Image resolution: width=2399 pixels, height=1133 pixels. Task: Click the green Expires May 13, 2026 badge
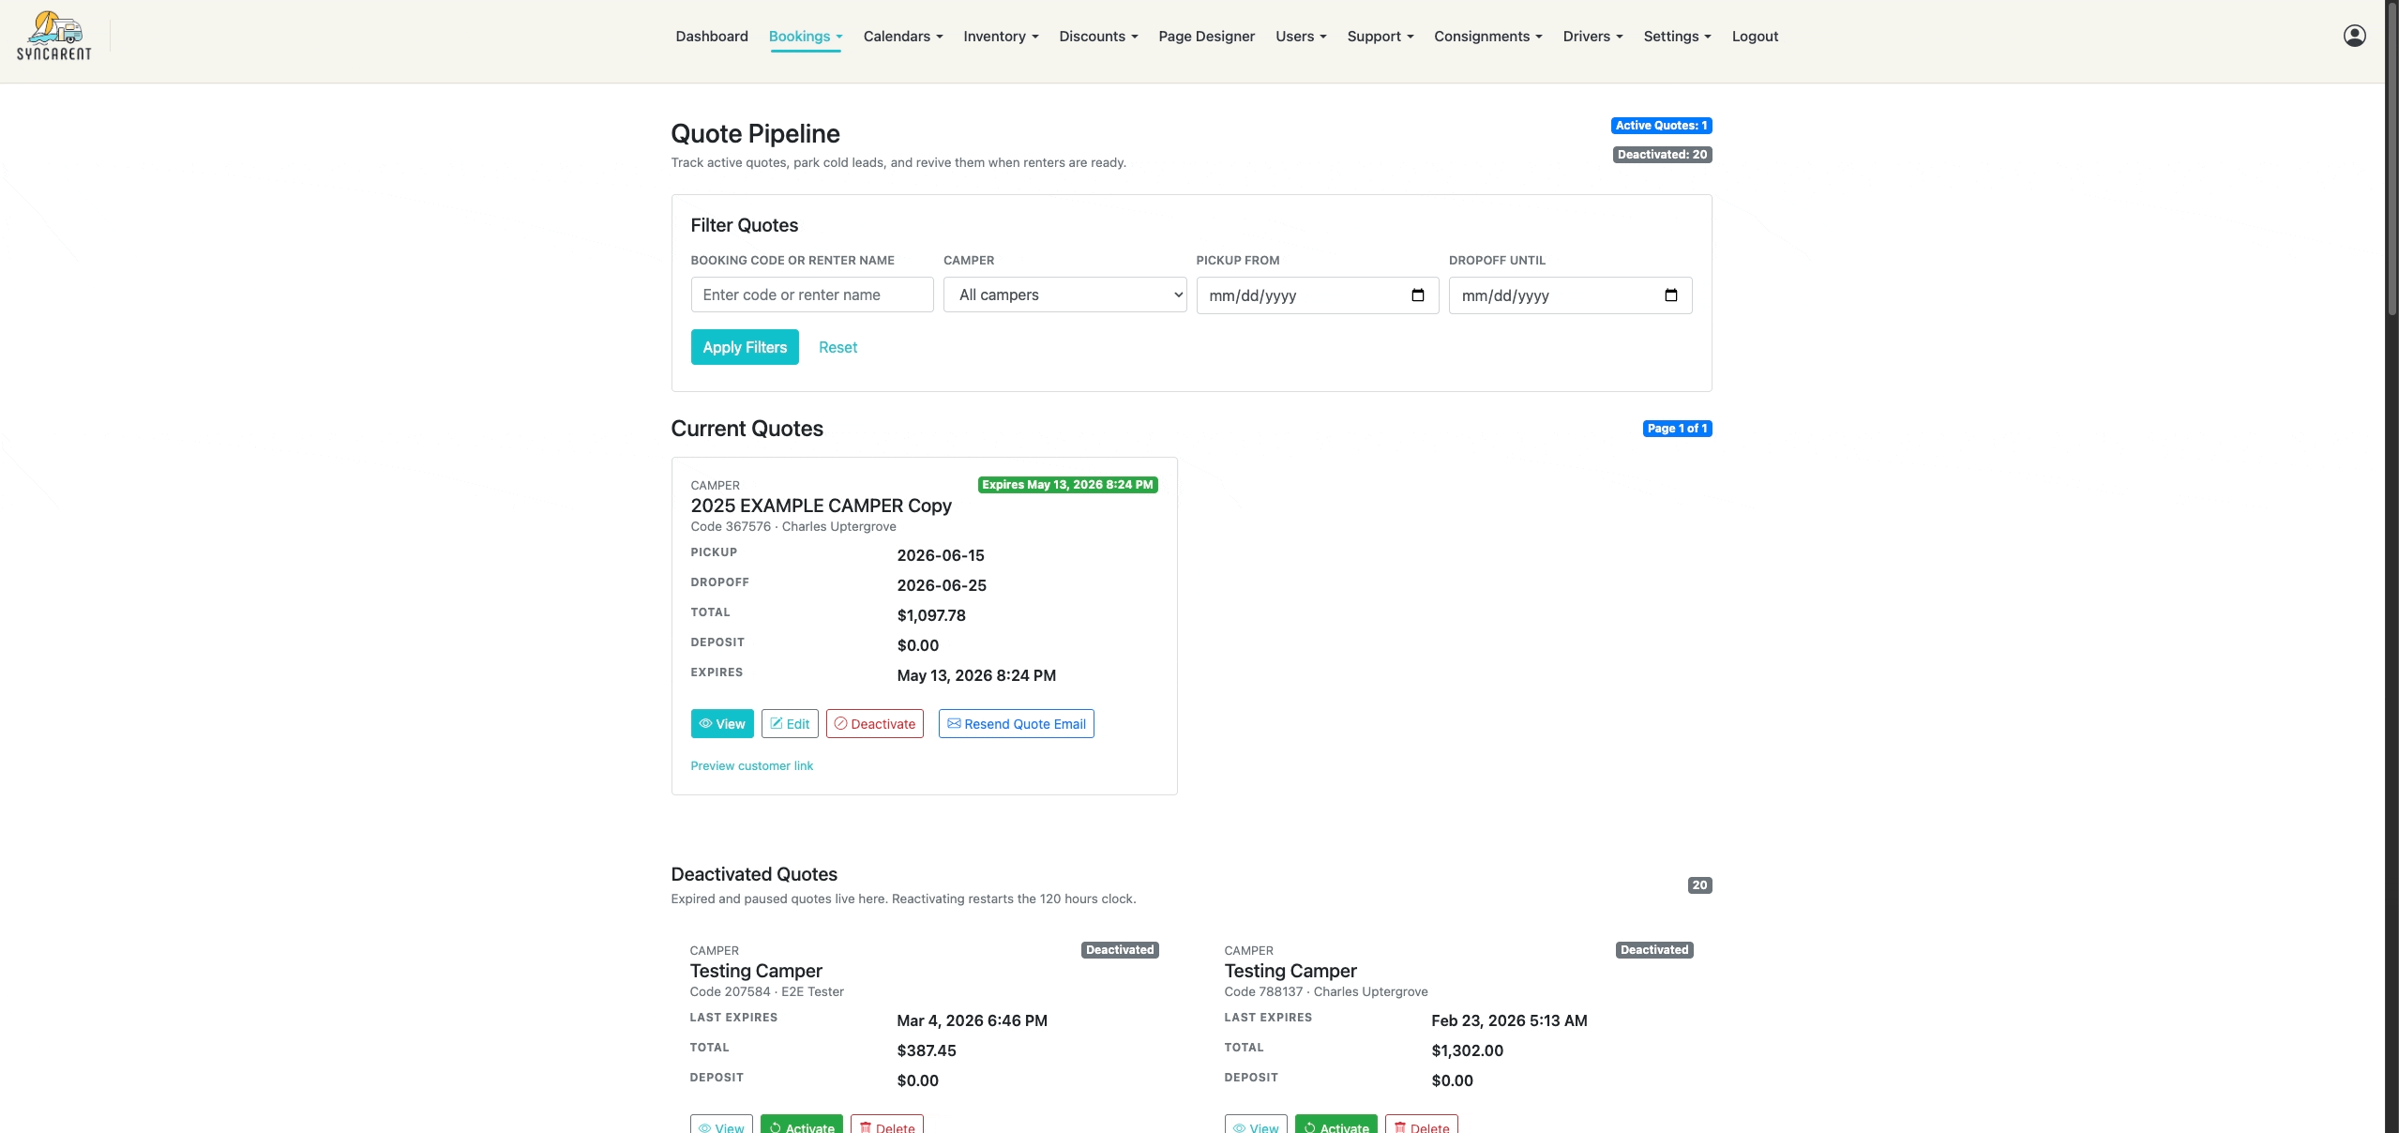(1067, 485)
